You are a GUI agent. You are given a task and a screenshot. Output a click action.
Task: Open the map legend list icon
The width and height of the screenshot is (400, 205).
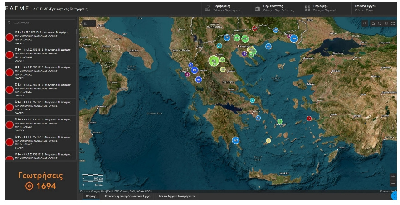coord(380,23)
